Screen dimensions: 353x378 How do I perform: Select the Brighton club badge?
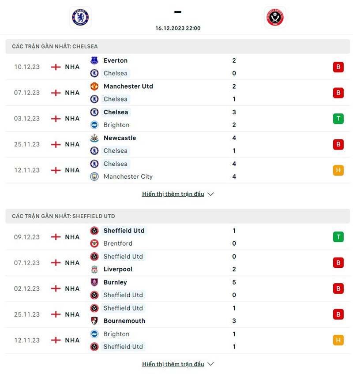tap(95, 125)
